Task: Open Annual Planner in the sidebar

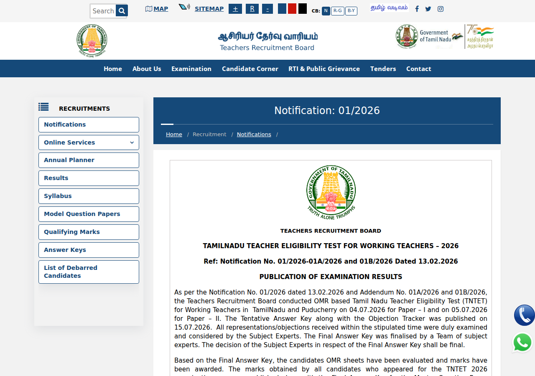Action: pos(89,160)
